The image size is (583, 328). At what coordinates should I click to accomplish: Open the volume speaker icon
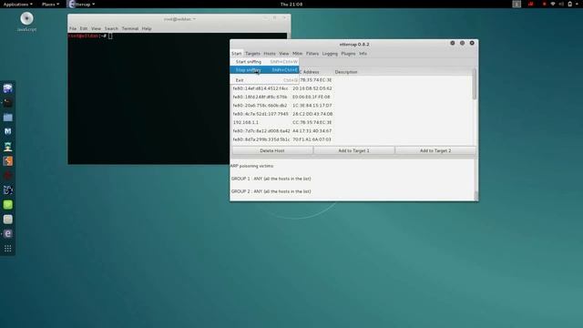pyautogui.click(x=561, y=4)
